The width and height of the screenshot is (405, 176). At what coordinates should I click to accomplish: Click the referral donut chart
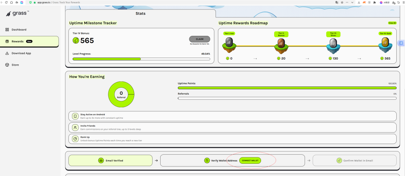click(121, 94)
